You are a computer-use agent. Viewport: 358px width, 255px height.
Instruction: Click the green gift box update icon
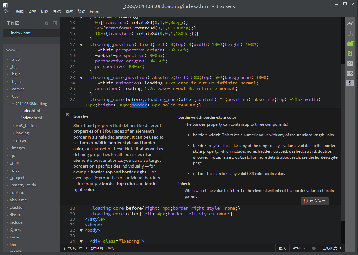point(350,53)
